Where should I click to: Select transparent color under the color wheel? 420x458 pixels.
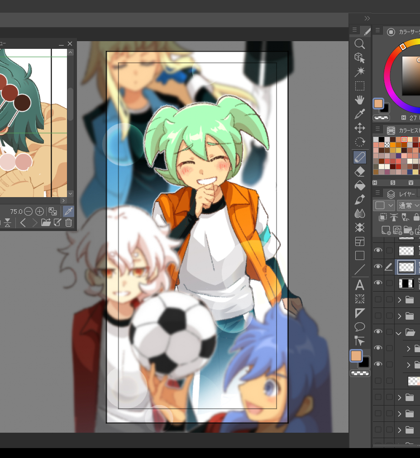pos(382,118)
